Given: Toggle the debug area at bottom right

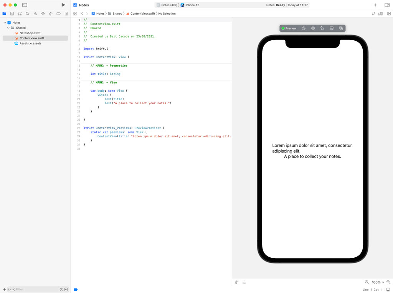Looking at the screenshot, I should [x=388, y=290].
